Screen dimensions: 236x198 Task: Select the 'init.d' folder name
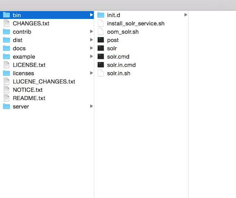[114, 15]
